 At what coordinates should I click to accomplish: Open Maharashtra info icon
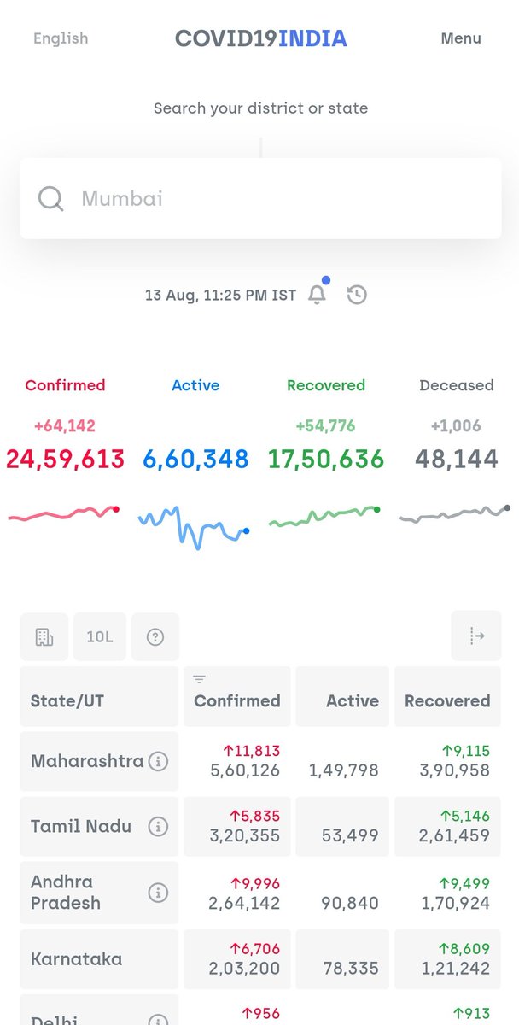tap(158, 761)
